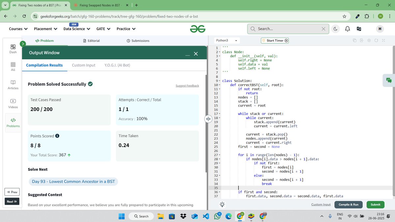Click the Suggest Feedback link

pos(187,86)
